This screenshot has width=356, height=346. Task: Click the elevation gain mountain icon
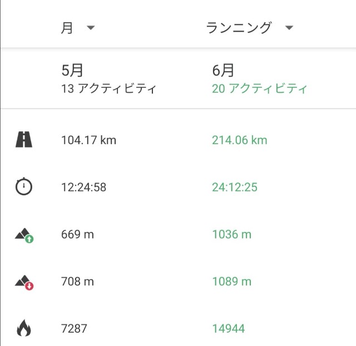(x=24, y=235)
